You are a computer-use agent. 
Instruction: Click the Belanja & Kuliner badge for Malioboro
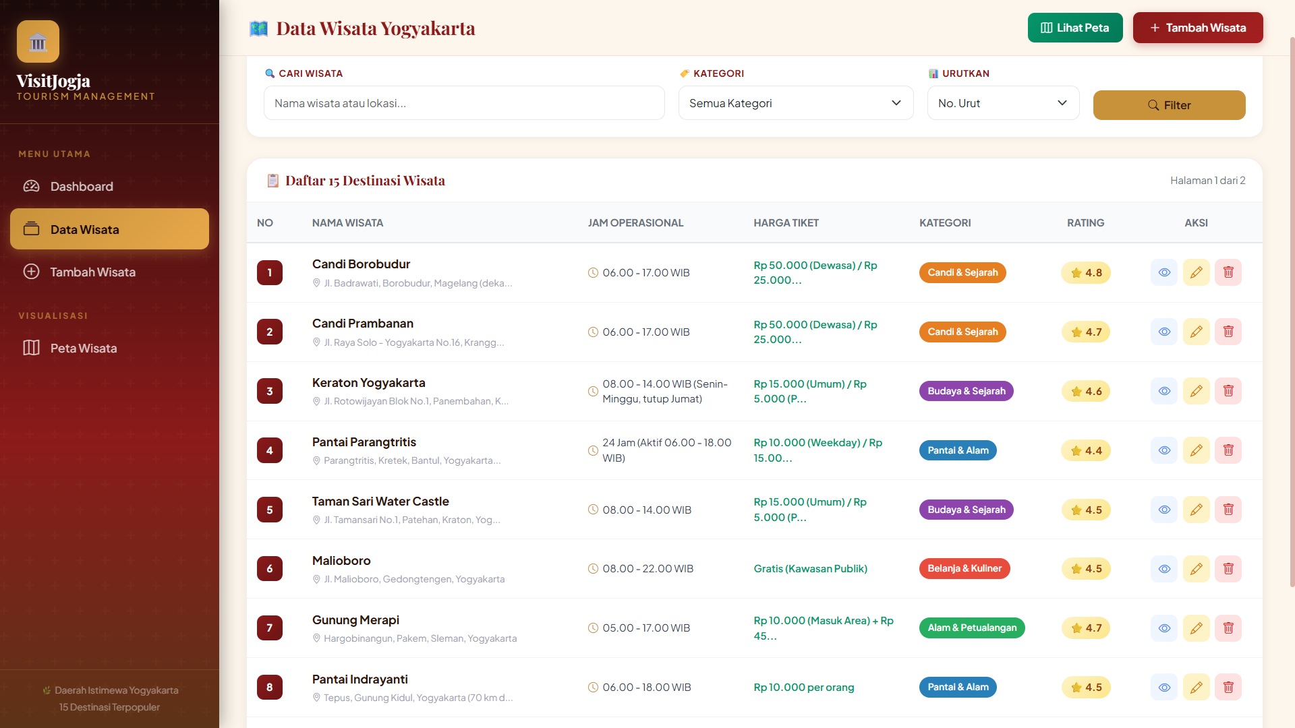click(965, 568)
